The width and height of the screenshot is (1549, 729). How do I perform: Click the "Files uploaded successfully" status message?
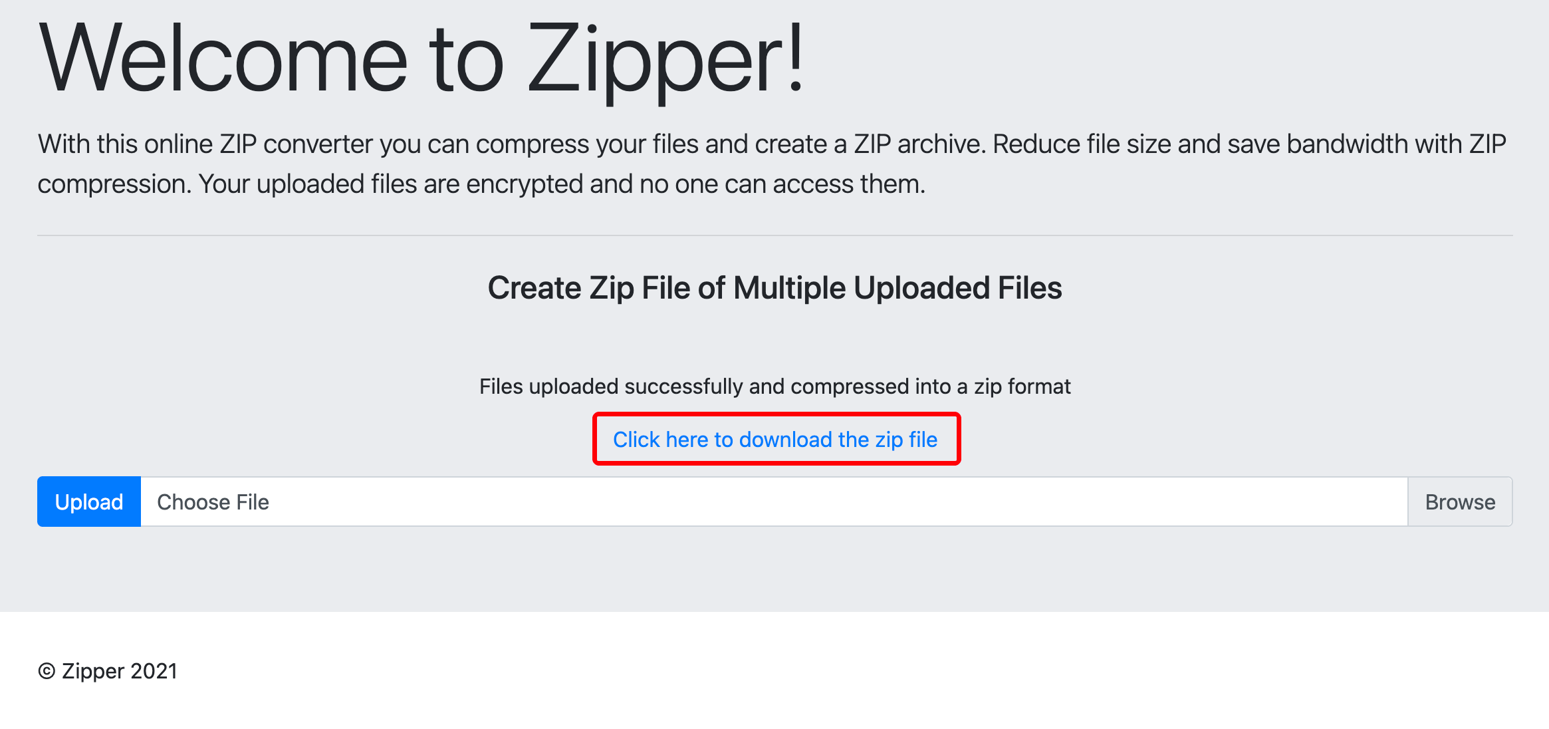pyautogui.click(x=774, y=386)
